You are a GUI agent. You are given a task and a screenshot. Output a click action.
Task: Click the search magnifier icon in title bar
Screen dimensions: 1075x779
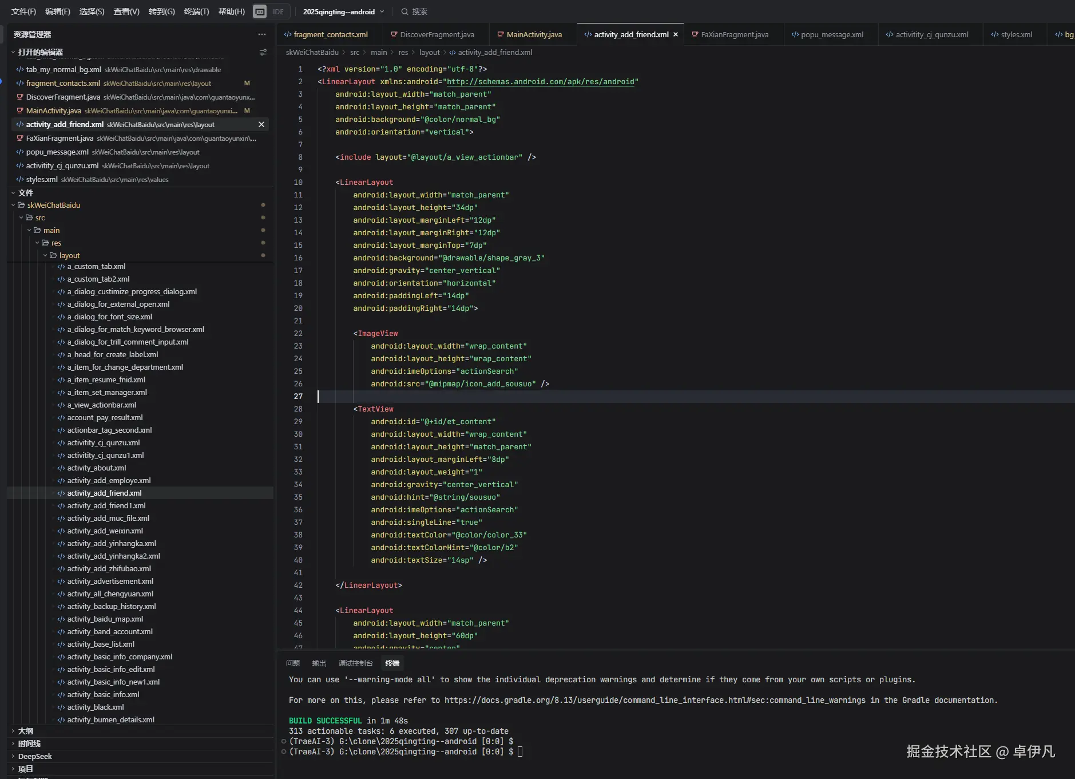[404, 11]
